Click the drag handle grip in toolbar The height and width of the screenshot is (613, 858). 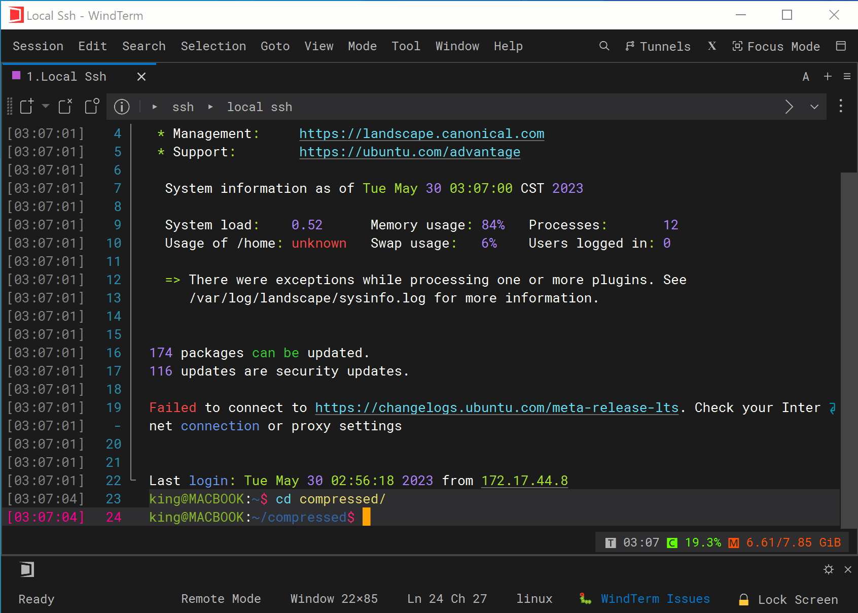coord(10,107)
